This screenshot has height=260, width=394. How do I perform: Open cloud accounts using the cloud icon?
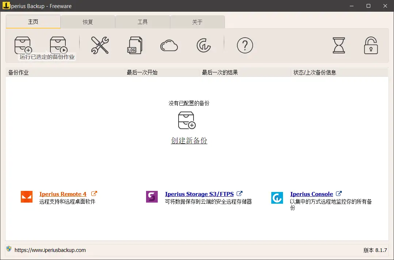click(169, 45)
